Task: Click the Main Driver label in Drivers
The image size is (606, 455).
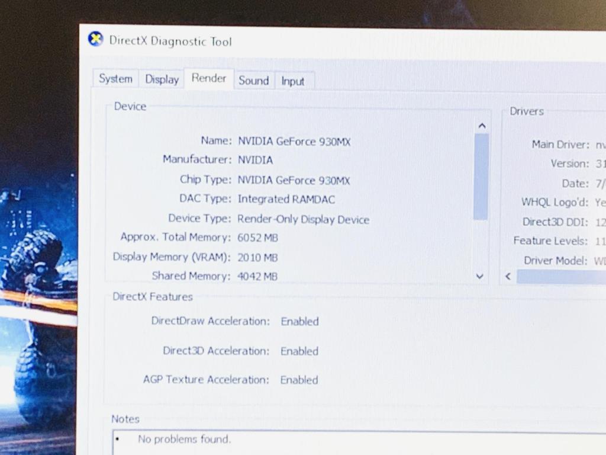Action: (x=561, y=145)
